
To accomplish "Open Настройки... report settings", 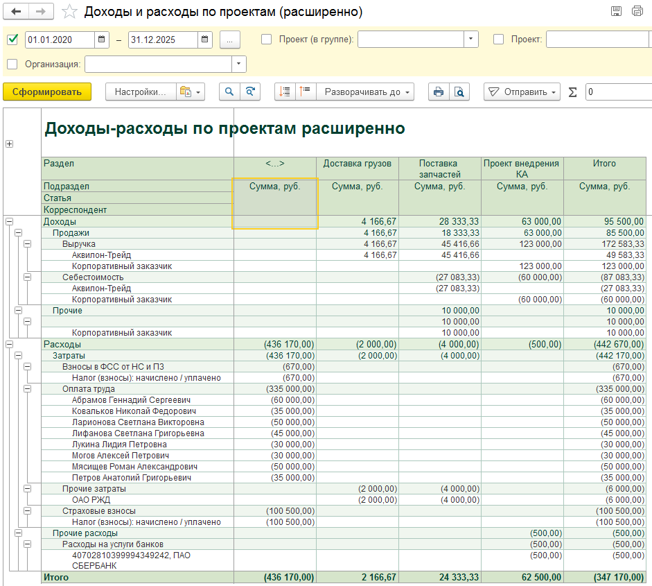I will pyautogui.click(x=141, y=92).
